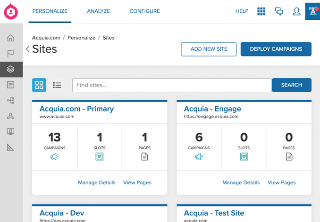The height and width of the screenshot is (222, 320).
Task: Click the user profile icon
Action: [x=296, y=11]
